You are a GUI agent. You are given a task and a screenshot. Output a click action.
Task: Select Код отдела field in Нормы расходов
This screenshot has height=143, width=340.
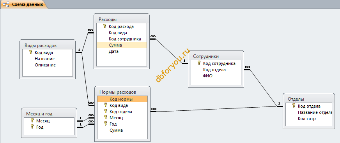[x=122, y=112]
